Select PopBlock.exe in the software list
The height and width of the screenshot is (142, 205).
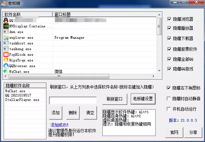[x=21, y=54]
